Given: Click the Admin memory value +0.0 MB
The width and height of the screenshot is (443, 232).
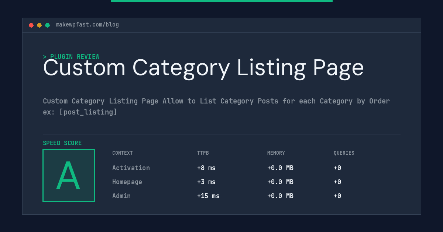Looking at the screenshot, I should (280, 196).
